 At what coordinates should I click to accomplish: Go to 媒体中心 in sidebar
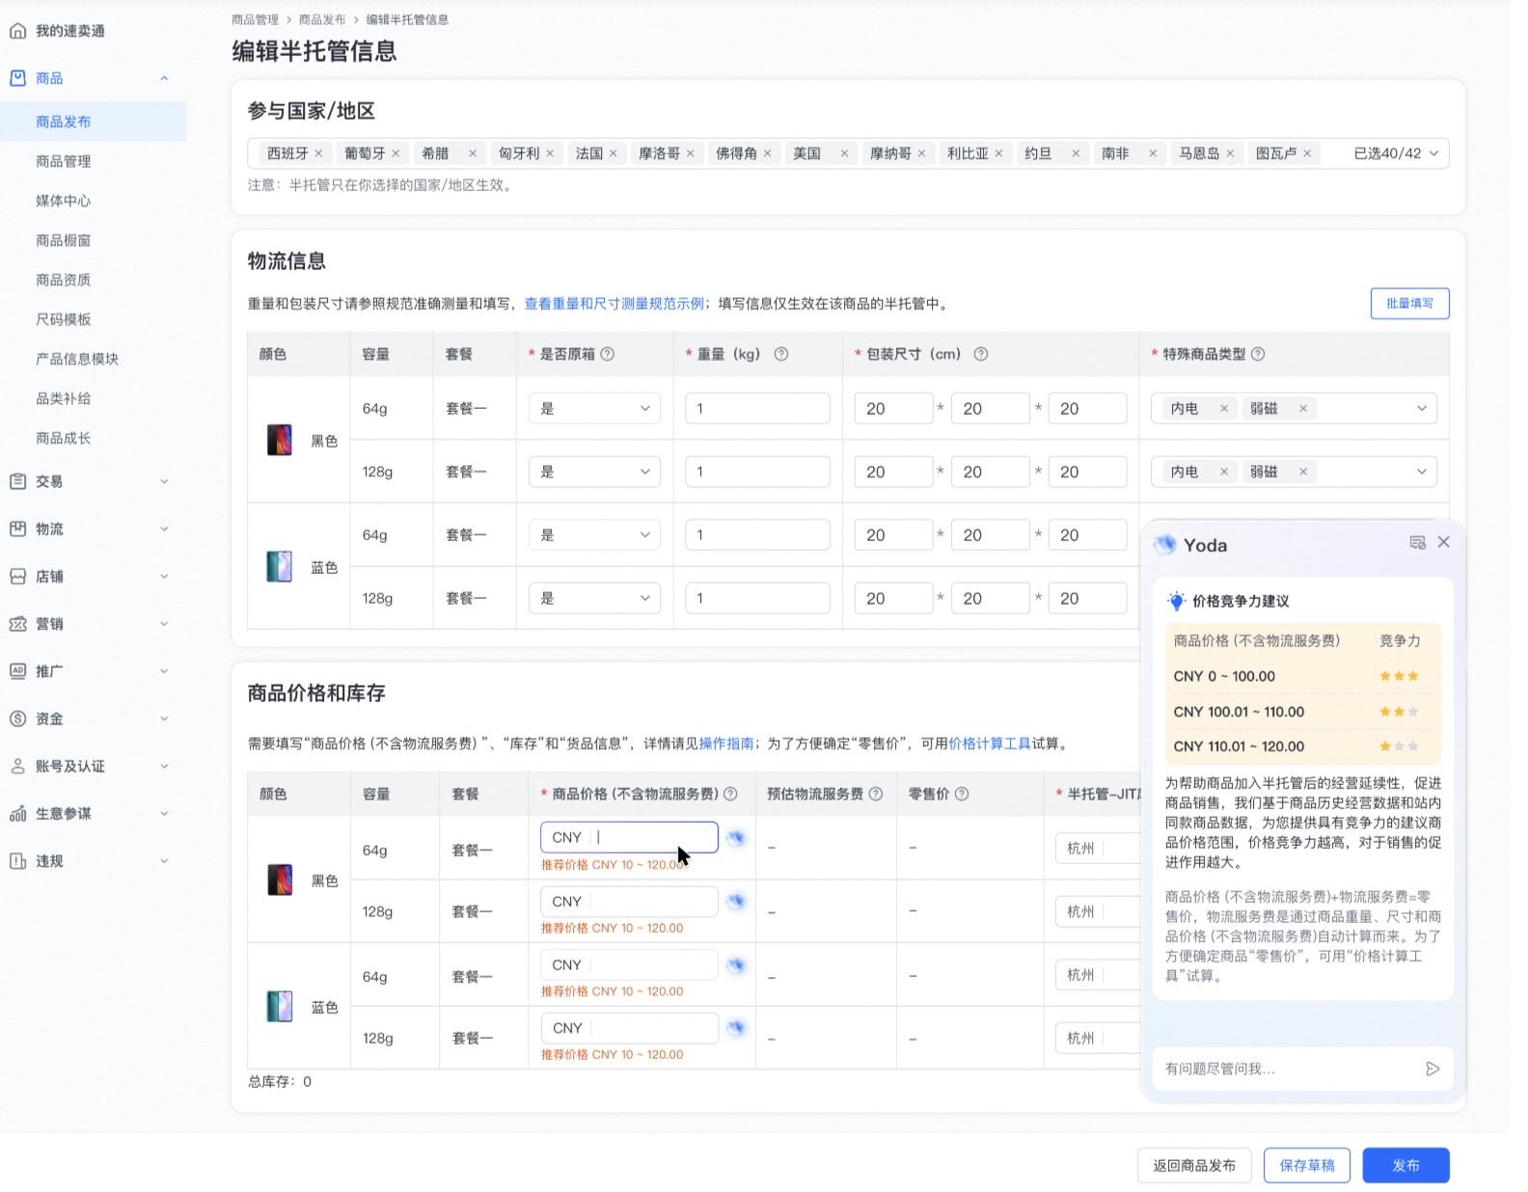(64, 201)
